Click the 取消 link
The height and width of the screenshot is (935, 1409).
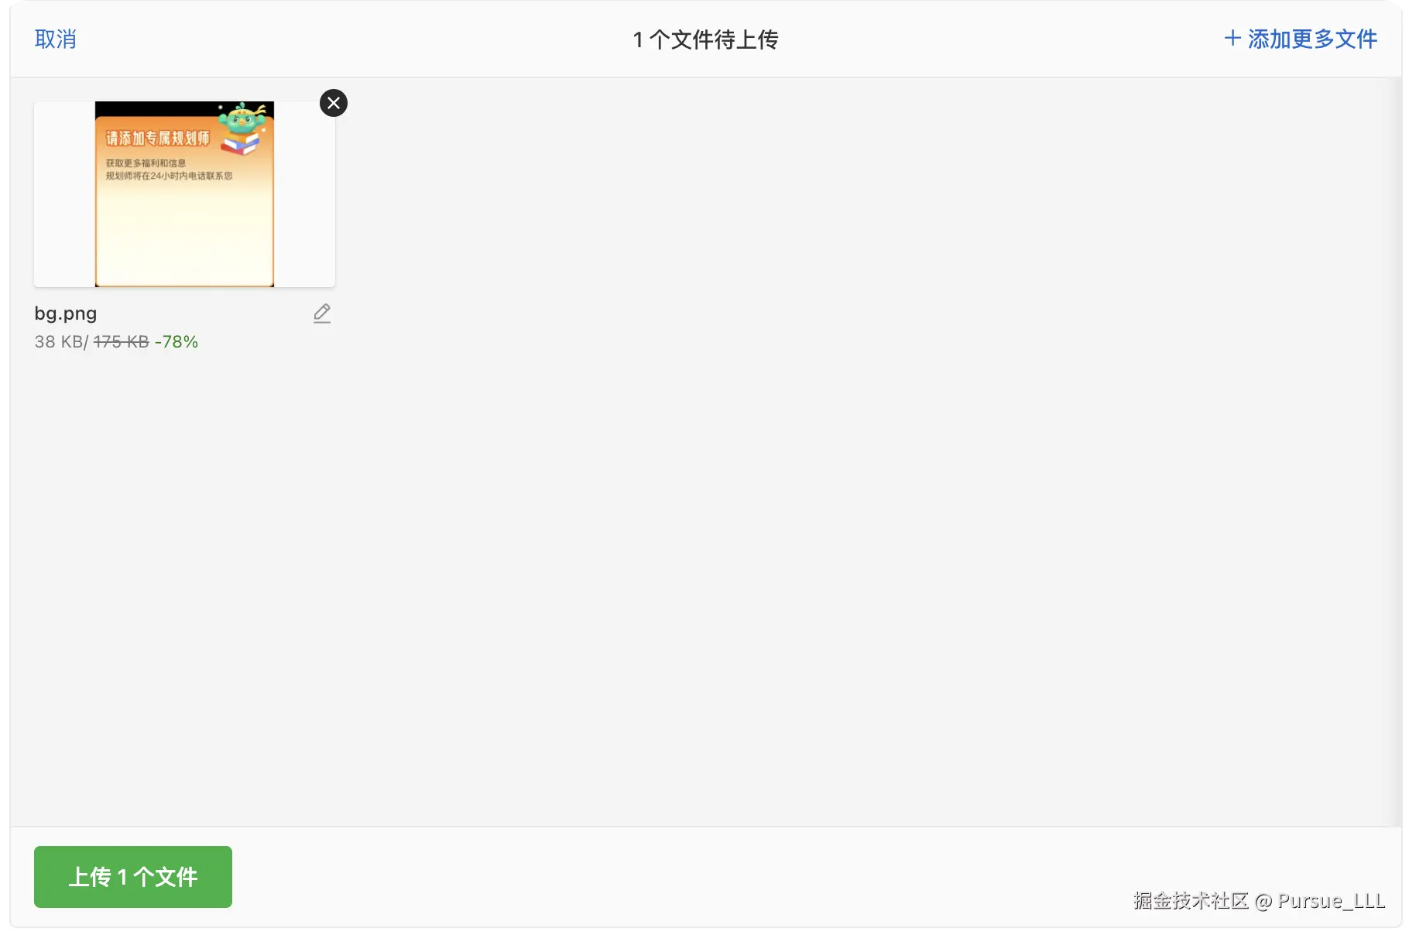click(56, 39)
